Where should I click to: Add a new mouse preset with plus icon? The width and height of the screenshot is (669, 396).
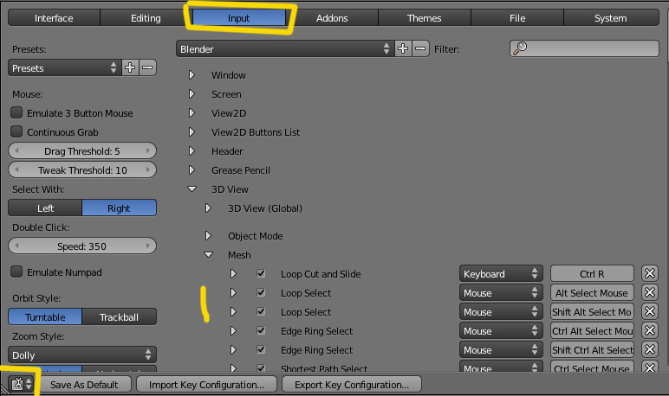pos(130,67)
